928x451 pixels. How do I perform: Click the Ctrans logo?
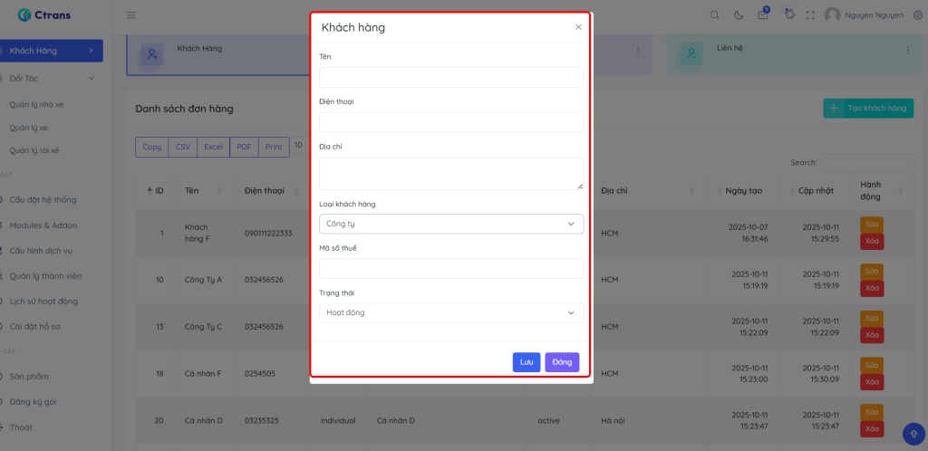[43, 15]
